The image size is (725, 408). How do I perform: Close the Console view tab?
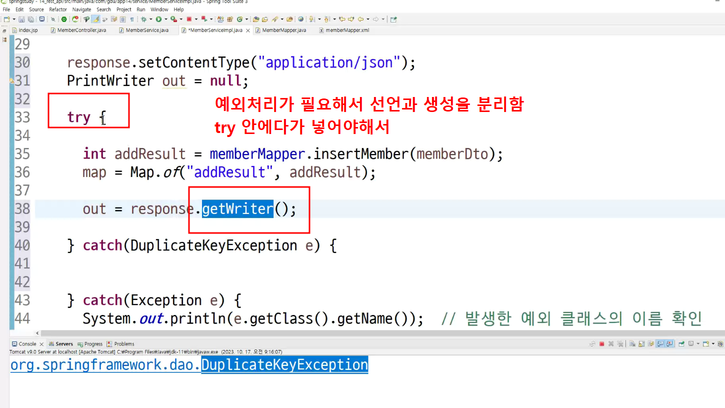[41, 344]
